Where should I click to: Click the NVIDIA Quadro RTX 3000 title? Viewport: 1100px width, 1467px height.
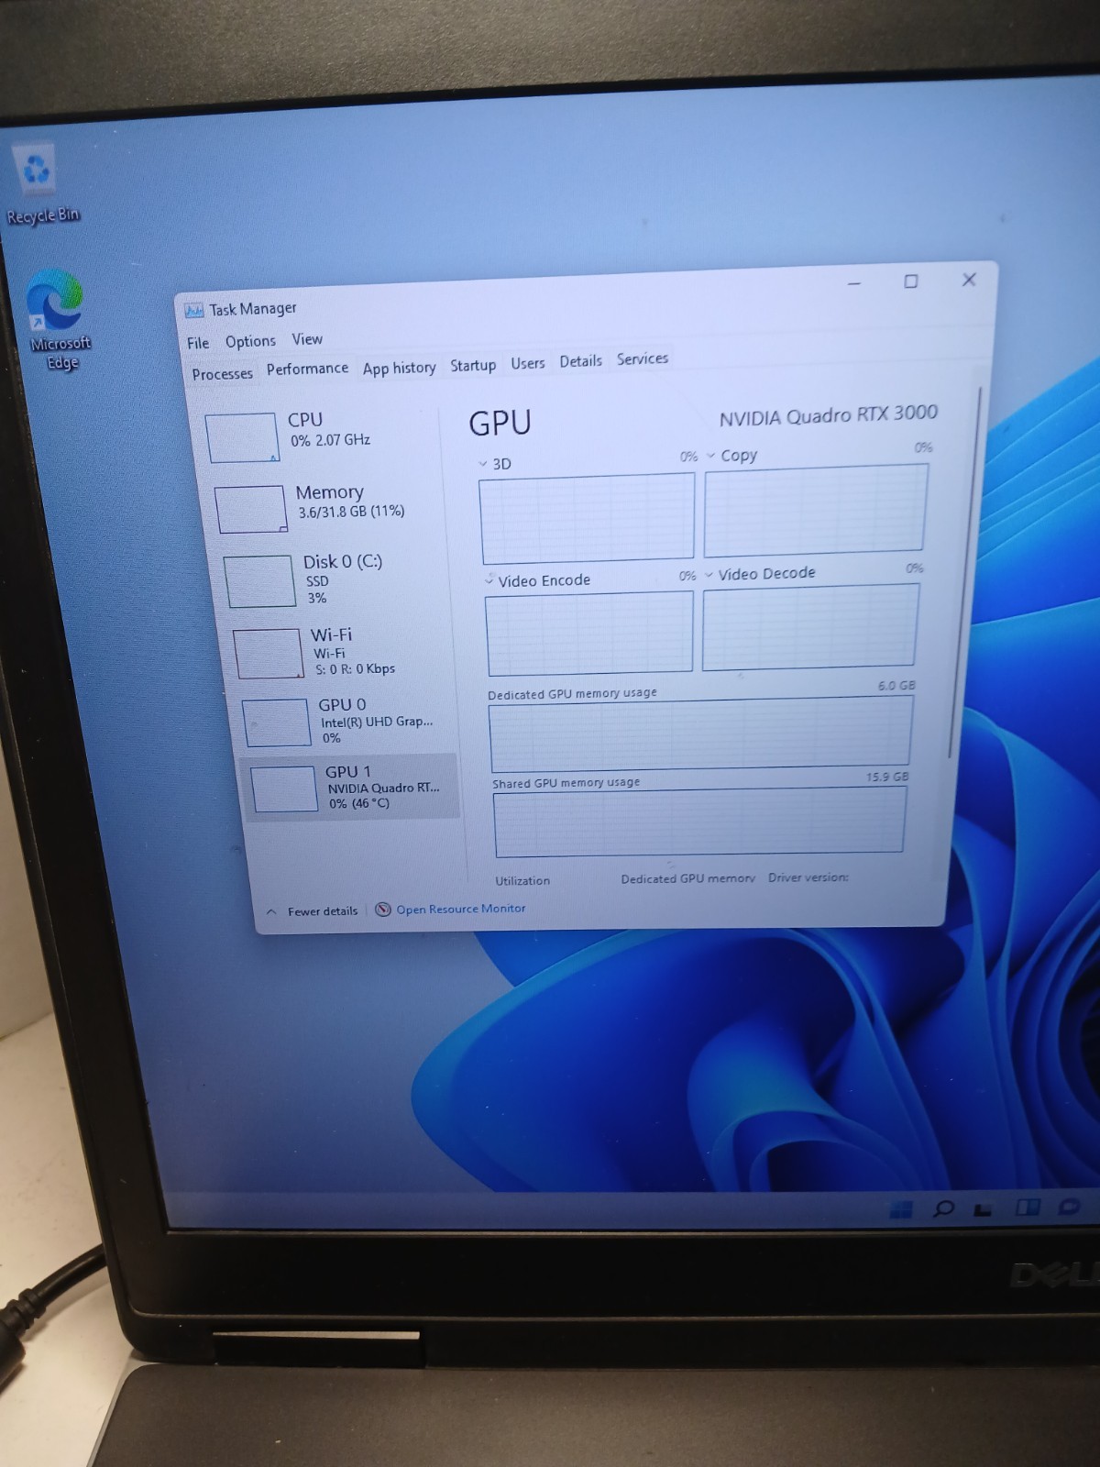[x=829, y=415]
